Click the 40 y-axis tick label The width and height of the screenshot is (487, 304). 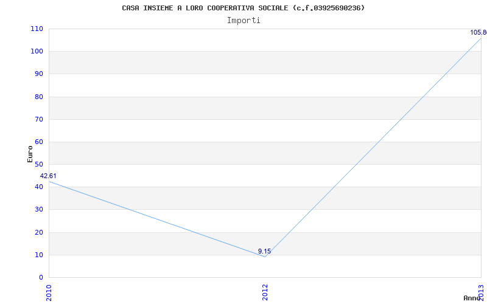pyautogui.click(x=39, y=187)
